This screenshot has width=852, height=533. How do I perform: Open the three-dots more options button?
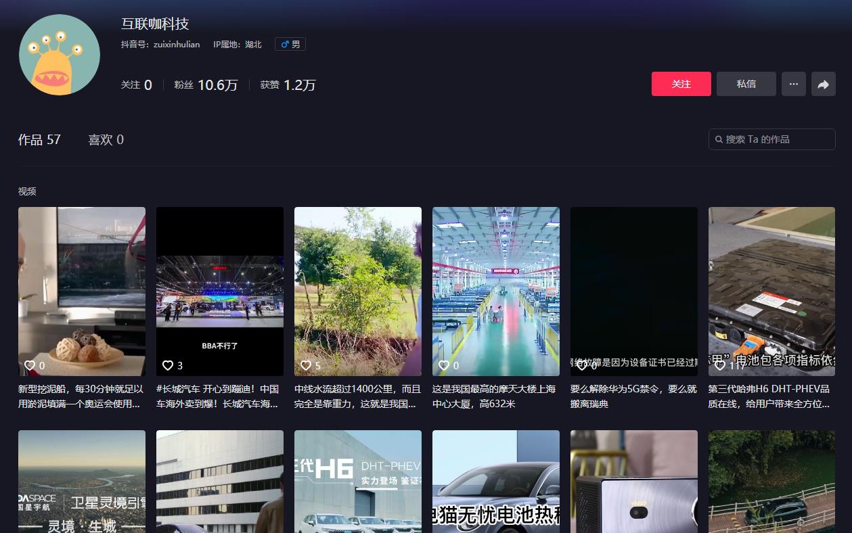point(794,84)
